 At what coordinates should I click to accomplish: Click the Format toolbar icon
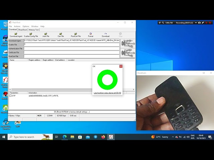[91, 35]
